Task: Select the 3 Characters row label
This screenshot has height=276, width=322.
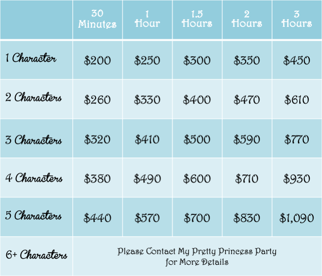Action: click(x=34, y=140)
